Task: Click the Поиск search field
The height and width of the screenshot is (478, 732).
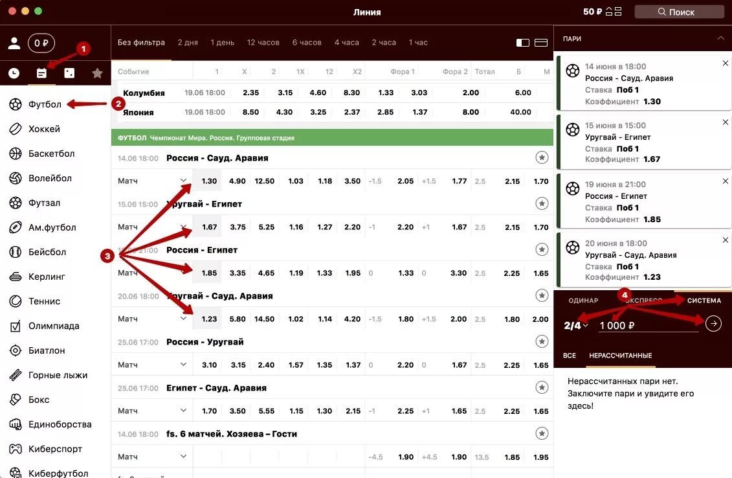Action: click(679, 12)
